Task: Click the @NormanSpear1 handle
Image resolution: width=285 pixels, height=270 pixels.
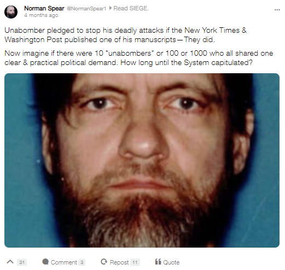Action: click(x=86, y=9)
